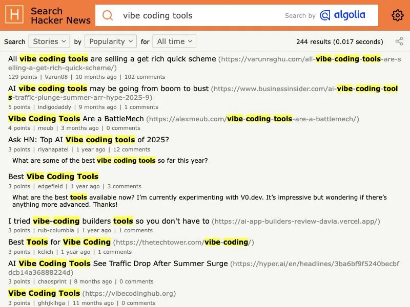
Task: Open the hyper.ai headlines story URL
Action: (203, 268)
